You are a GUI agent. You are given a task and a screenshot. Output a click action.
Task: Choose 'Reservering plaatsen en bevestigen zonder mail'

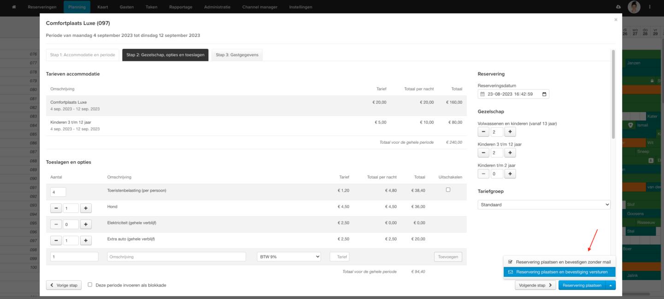click(x=559, y=262)
